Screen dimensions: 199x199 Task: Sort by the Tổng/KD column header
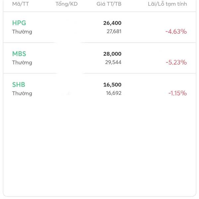[x=66, y=4]
